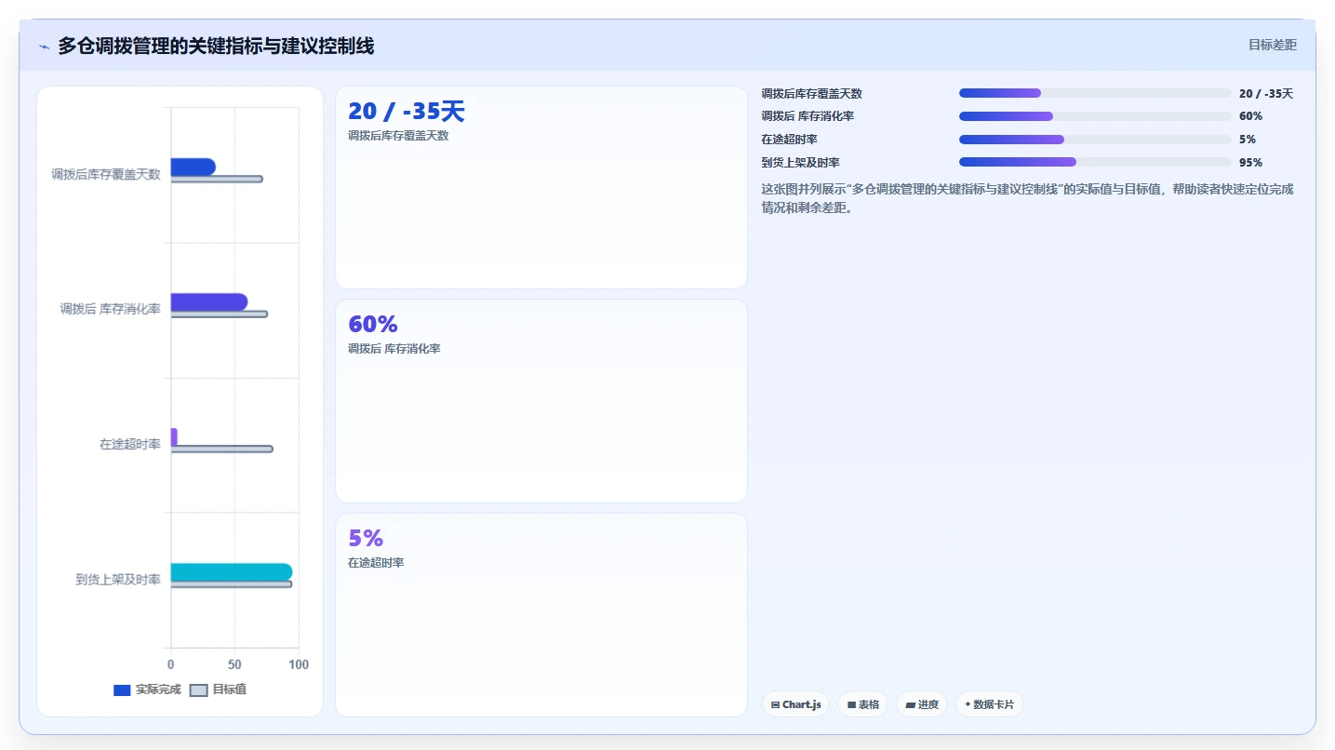The height and width of the screenshot is (750, 1335).
Task: Select the 表格 tag chip
Action: 863,704
